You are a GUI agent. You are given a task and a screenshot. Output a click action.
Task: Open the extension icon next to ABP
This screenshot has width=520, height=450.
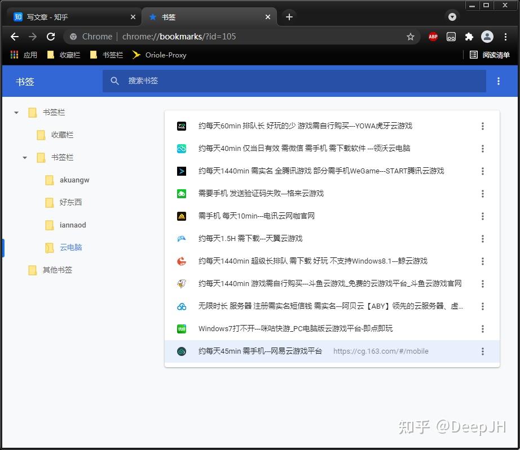tap(451, 37)
